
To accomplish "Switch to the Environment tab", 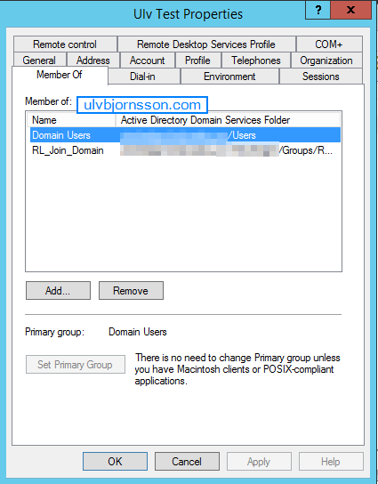I will tap(229, 77).
